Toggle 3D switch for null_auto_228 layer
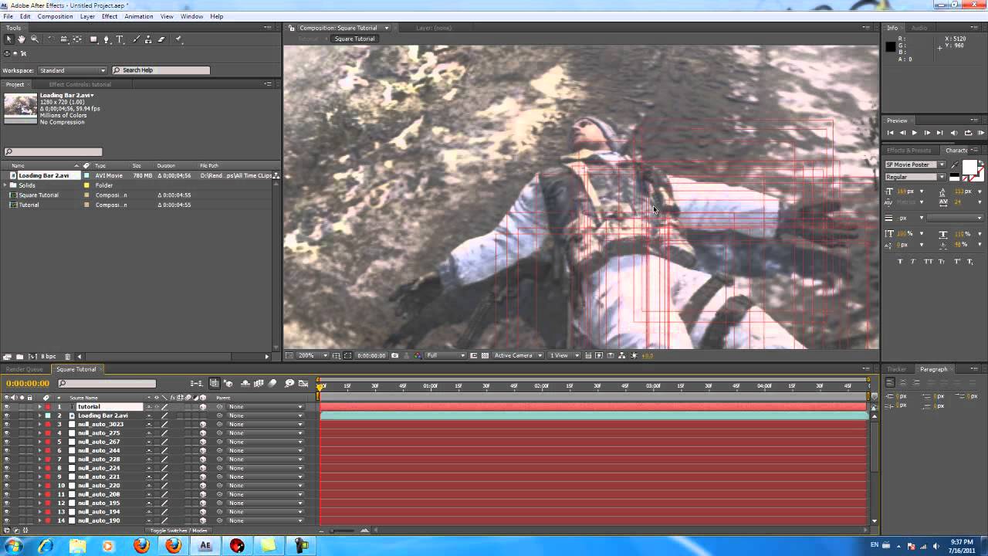Image resolution: width=988 pixels, height=556 pixels. click(x=203, y=459)
